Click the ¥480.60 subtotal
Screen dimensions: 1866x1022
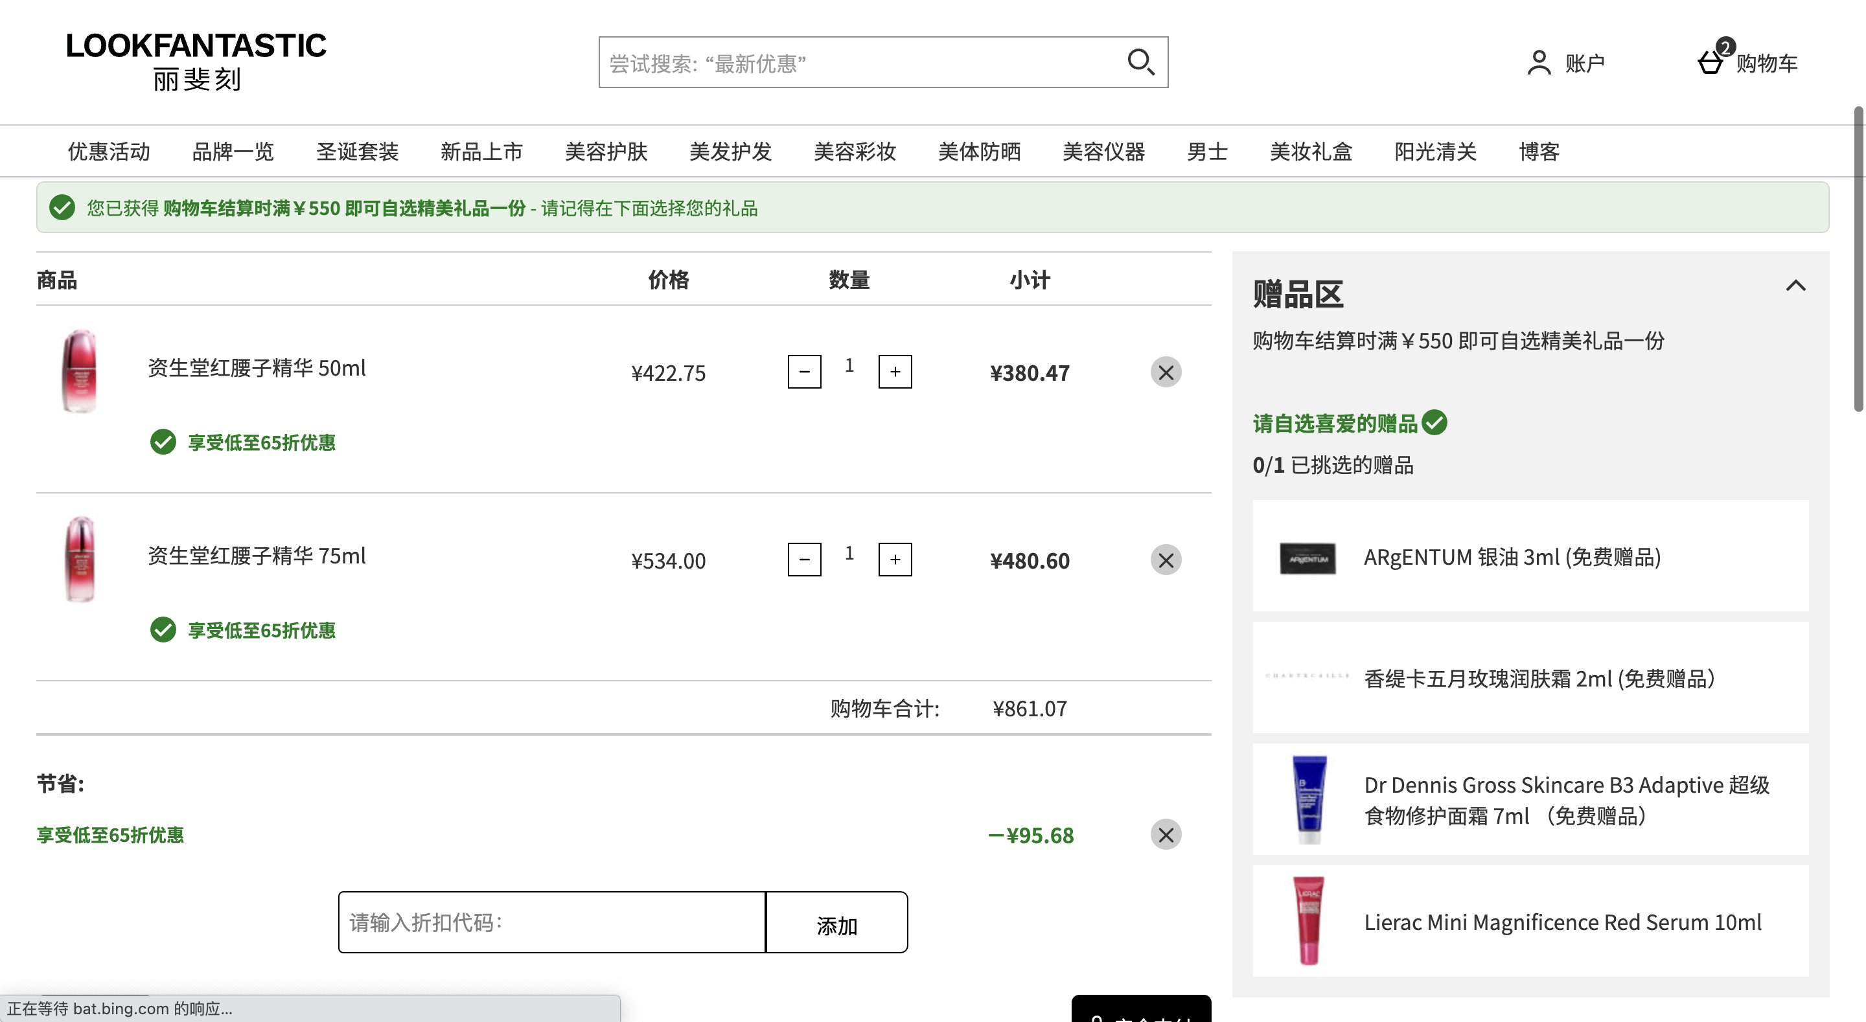(1030, 561)
